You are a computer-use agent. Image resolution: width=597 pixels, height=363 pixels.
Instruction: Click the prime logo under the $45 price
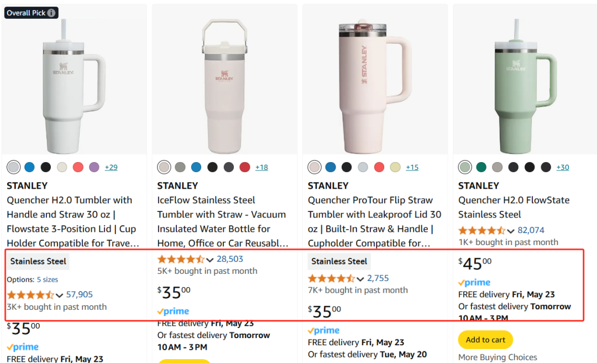click(474, 283)
